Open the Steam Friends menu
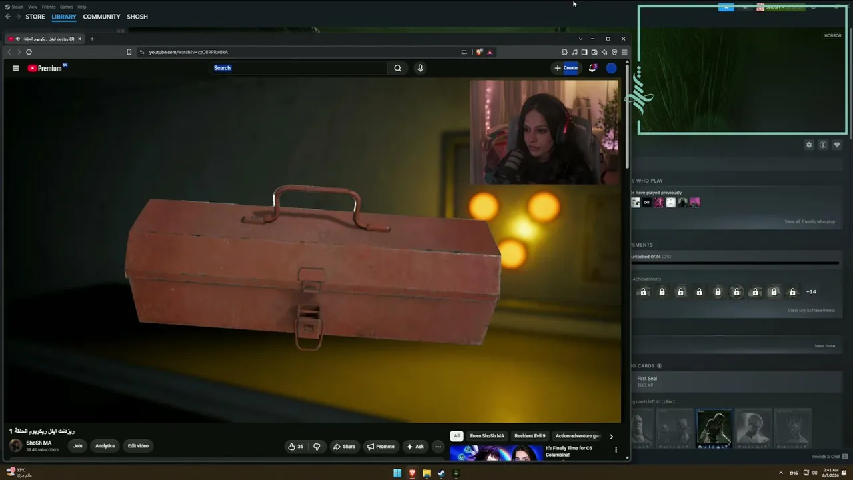This screenshot has width=853, height=480. pyautogui.click(x=49, y=7)
